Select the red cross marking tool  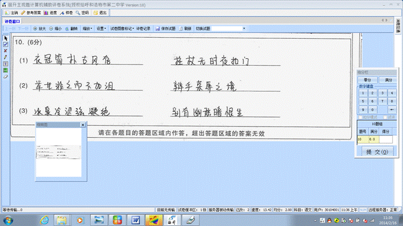(6, 51)
